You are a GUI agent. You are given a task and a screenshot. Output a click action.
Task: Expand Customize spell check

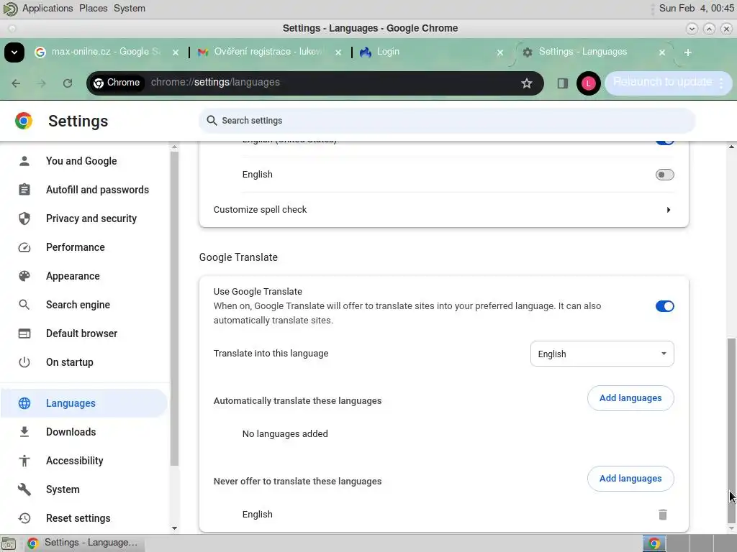443,210
